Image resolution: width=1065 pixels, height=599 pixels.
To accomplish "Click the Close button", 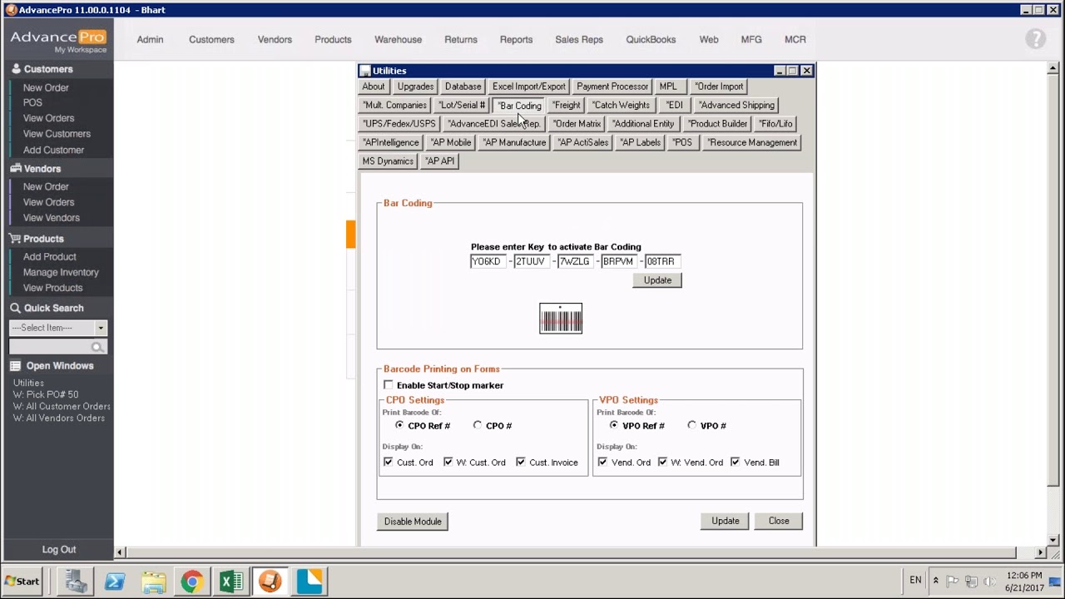I will coord(779,521).
